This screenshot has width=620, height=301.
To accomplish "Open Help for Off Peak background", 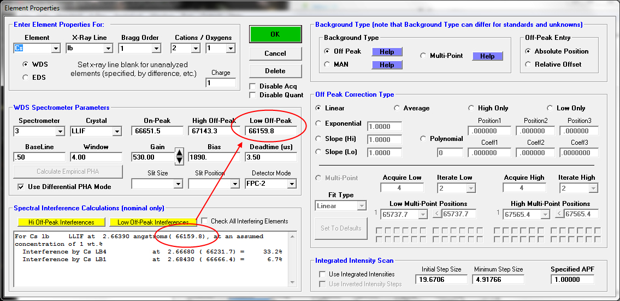I will [x=387, y=51].
